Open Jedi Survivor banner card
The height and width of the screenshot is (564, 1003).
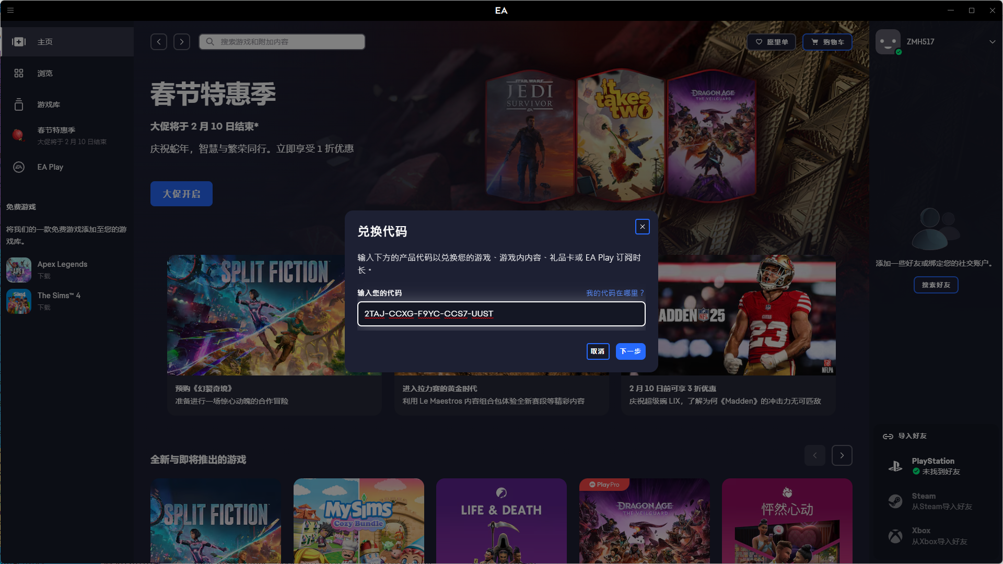coord(530,137)
